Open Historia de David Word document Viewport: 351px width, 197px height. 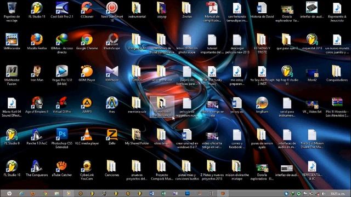point(262,10)
